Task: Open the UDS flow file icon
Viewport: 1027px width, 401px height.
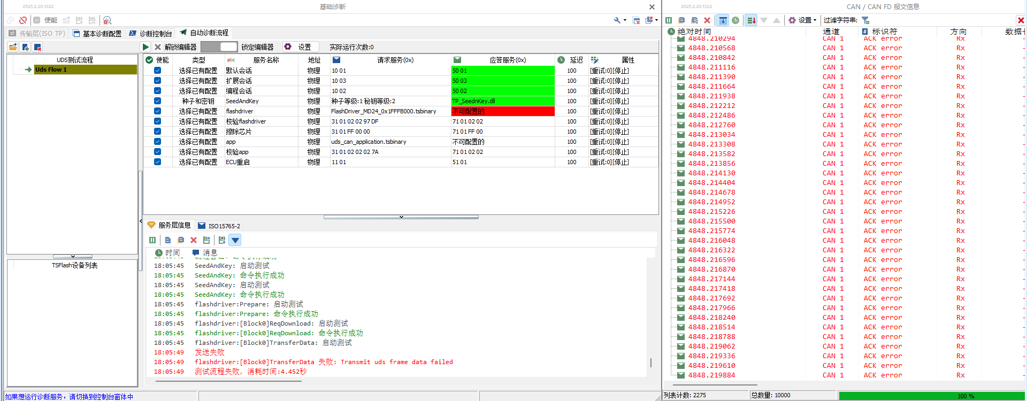Action: click(13, 47)
